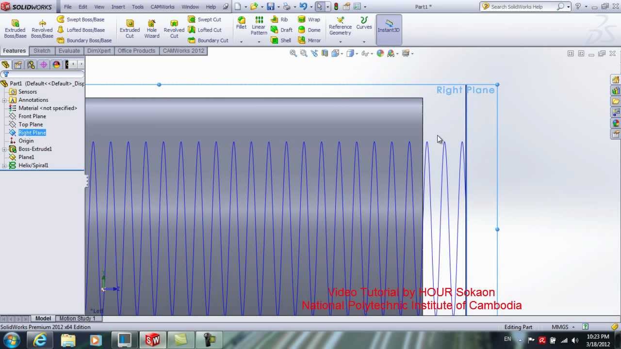Choose Lofted Boss/Base feature
Screen dimensions: 621x349
tap(81, 30)
